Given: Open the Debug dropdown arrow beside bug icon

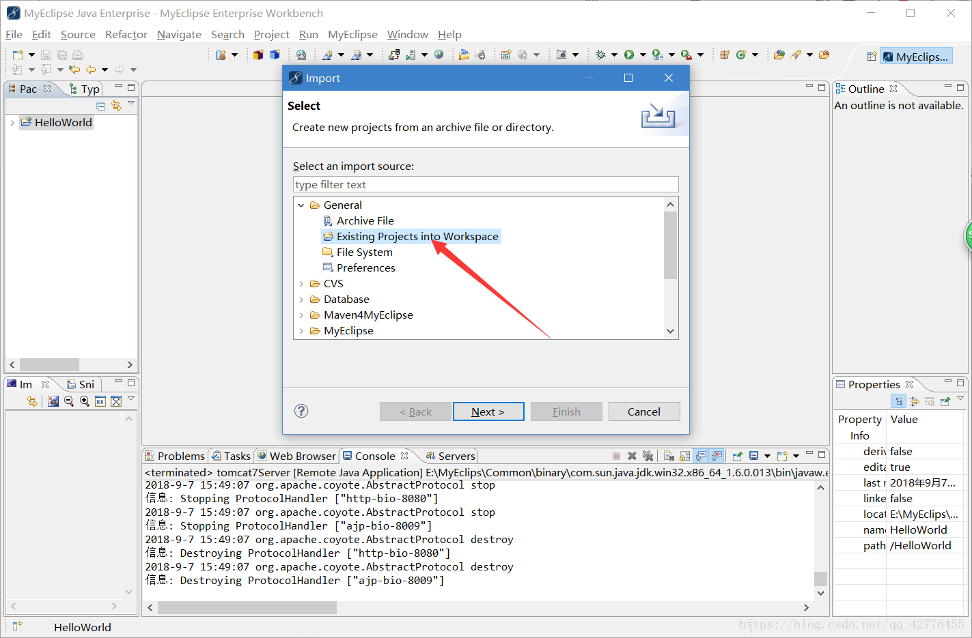Looking at the screenshot, I should point(614,55).
